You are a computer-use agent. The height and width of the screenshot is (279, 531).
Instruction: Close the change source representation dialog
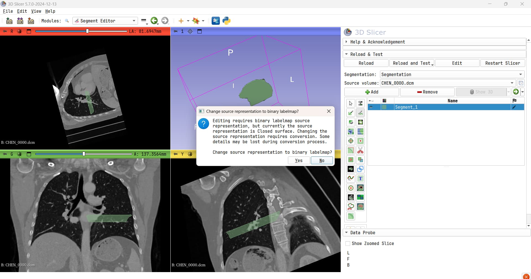tap(329, 111)
